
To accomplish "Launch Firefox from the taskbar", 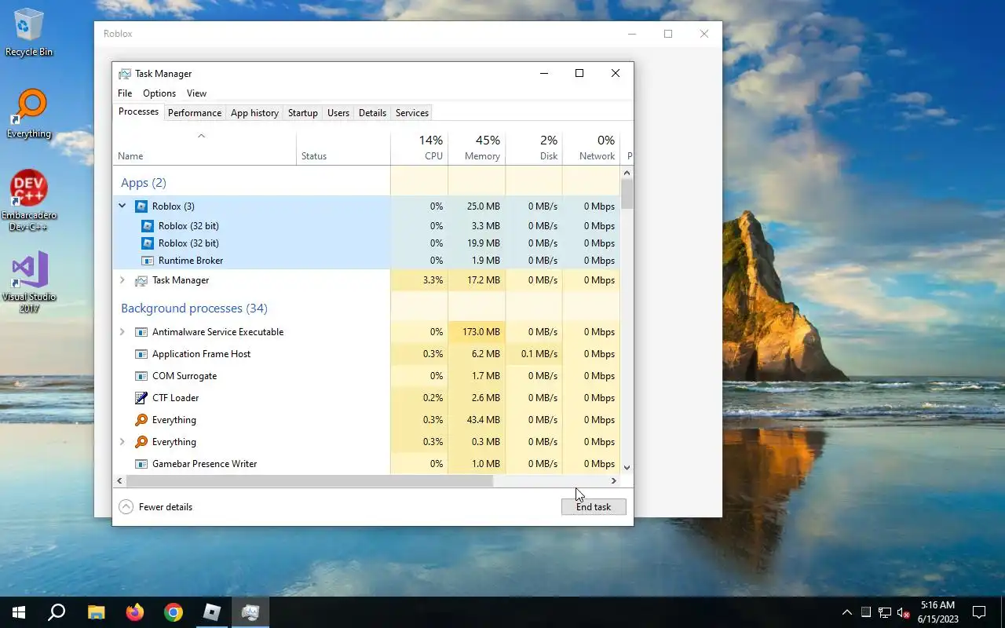I will (135, 612).
